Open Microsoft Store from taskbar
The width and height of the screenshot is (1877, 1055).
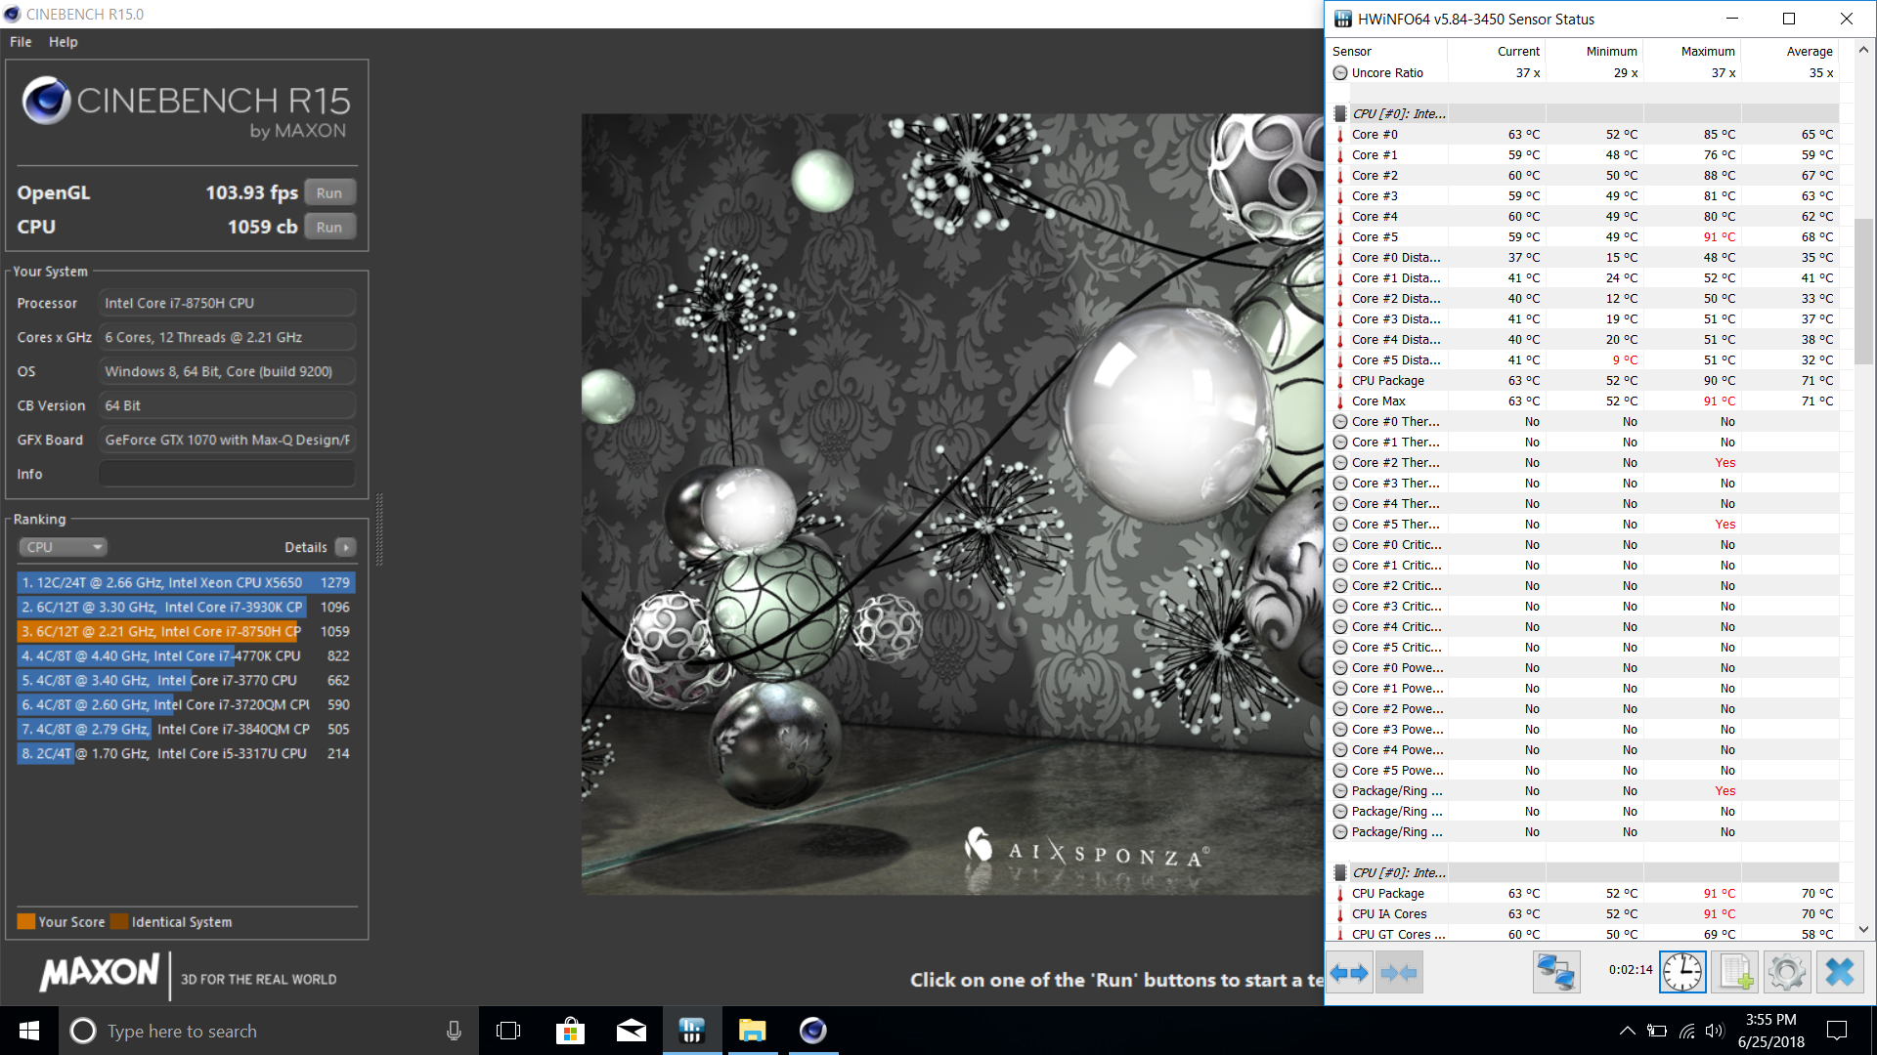point(570,1031)
